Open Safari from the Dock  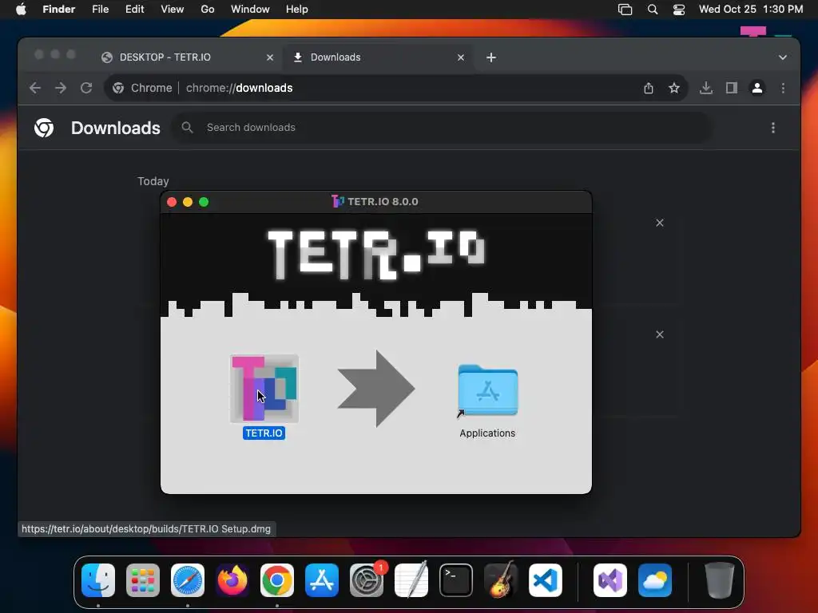tap(188, 580)
